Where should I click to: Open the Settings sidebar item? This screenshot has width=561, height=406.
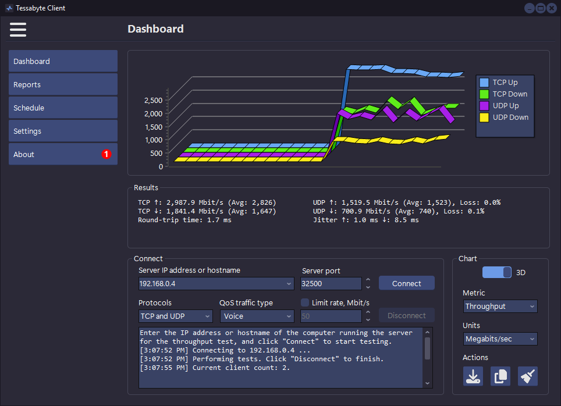point(63,131)
